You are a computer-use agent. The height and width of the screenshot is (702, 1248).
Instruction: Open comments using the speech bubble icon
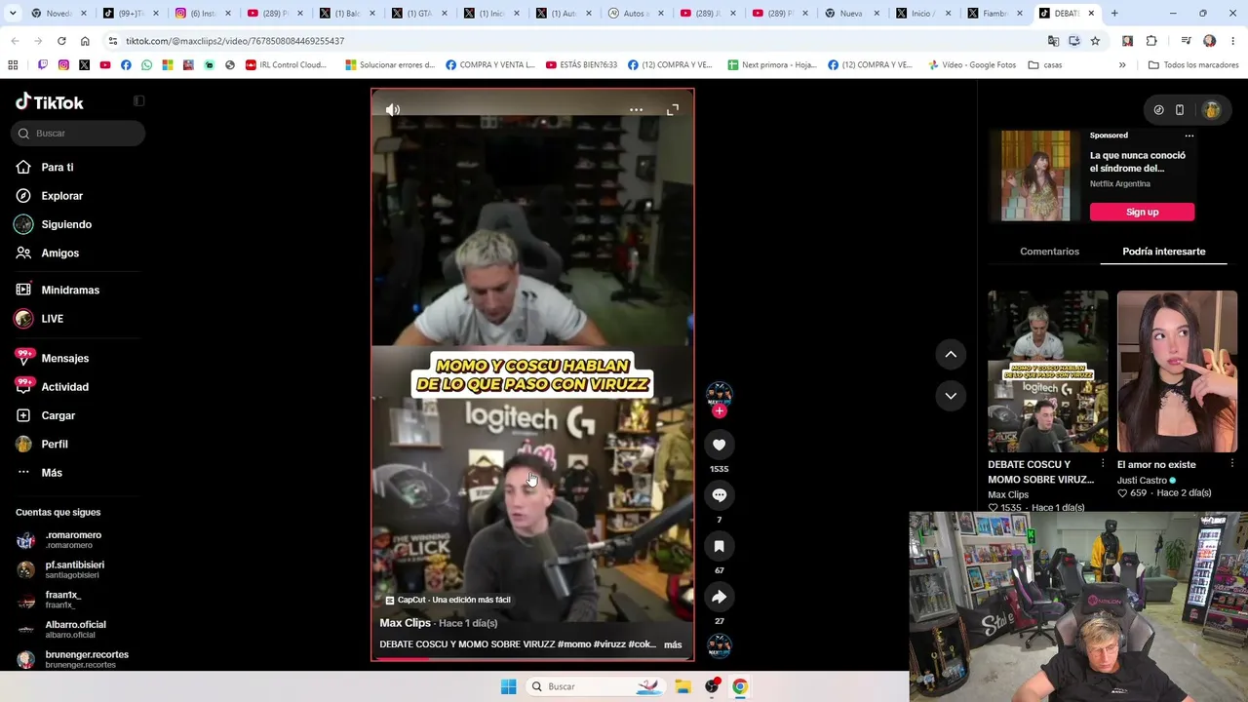(719, 495)
